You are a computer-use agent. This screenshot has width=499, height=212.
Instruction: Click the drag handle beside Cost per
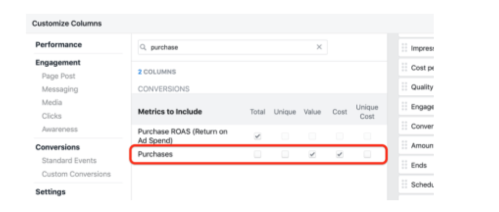pyautogui.click(x=404, y=67)
